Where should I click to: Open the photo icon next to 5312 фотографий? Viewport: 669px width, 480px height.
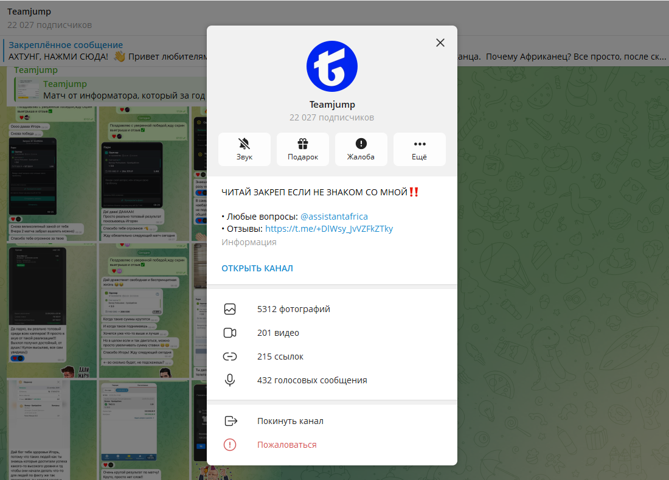(x=230, y=309)
